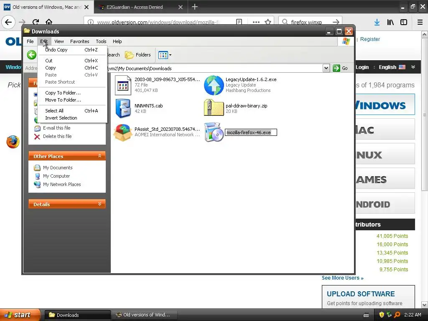Choose Cut from the Edit menu
Viewport: 428px width, 321px height.
71,61
